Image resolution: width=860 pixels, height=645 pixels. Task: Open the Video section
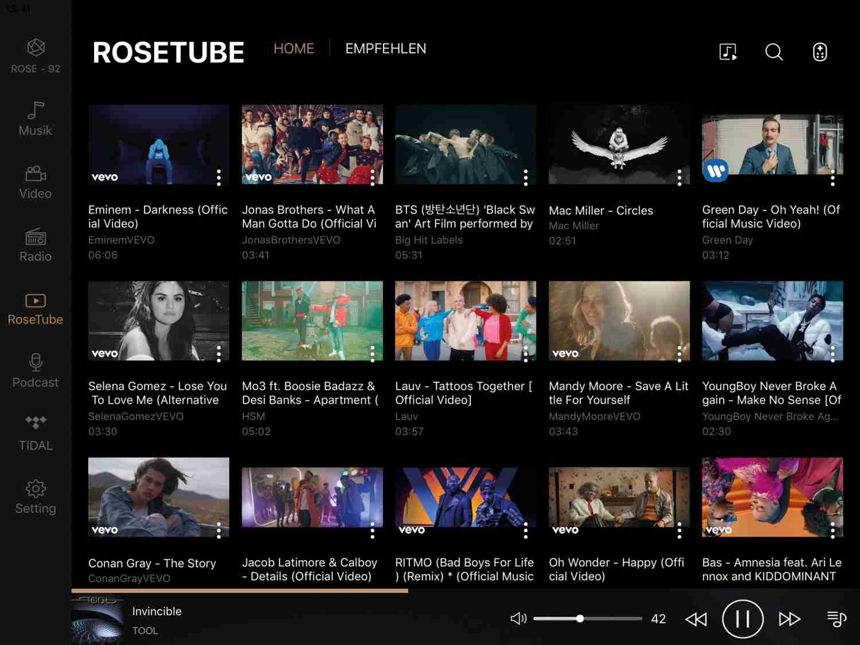coord(36,182)
